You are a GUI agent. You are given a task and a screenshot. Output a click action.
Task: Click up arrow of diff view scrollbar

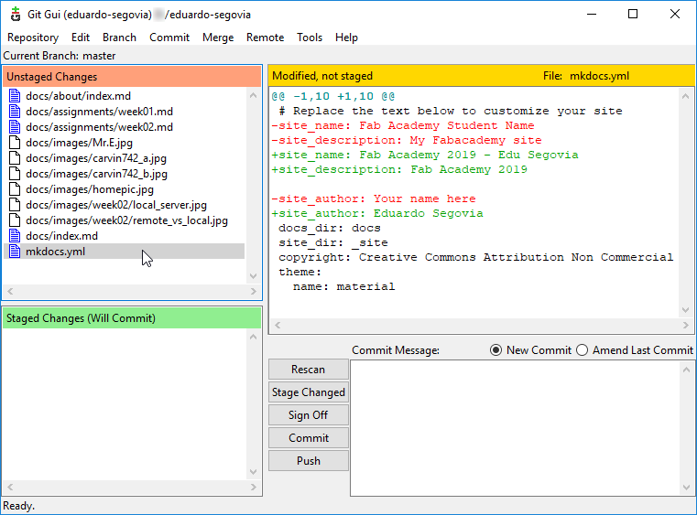(x=685, y=96)
